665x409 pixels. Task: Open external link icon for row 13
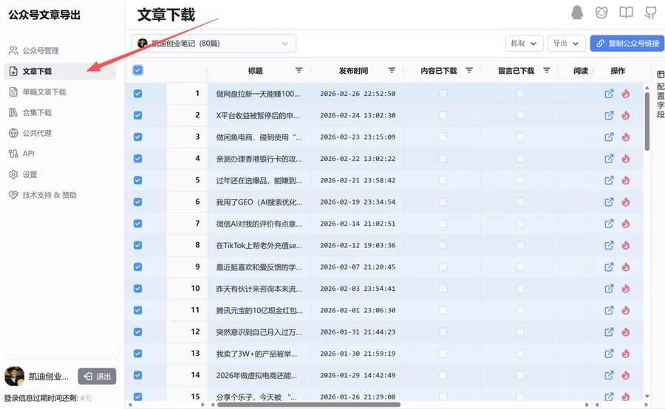(x=609, y=353)
